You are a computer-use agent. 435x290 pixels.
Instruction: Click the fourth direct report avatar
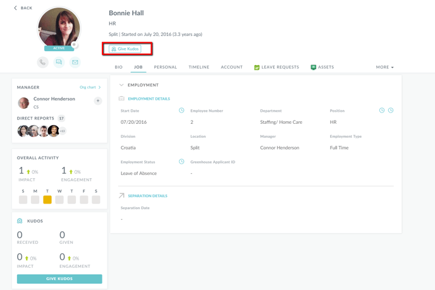[53, 131]
